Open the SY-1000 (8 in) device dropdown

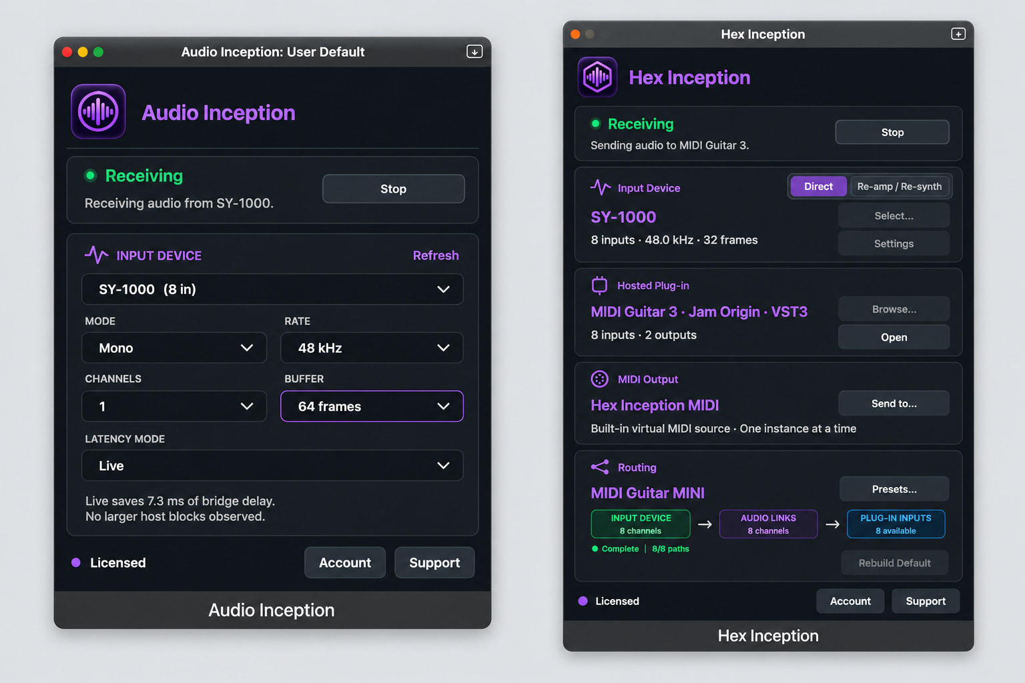(272, 289)
